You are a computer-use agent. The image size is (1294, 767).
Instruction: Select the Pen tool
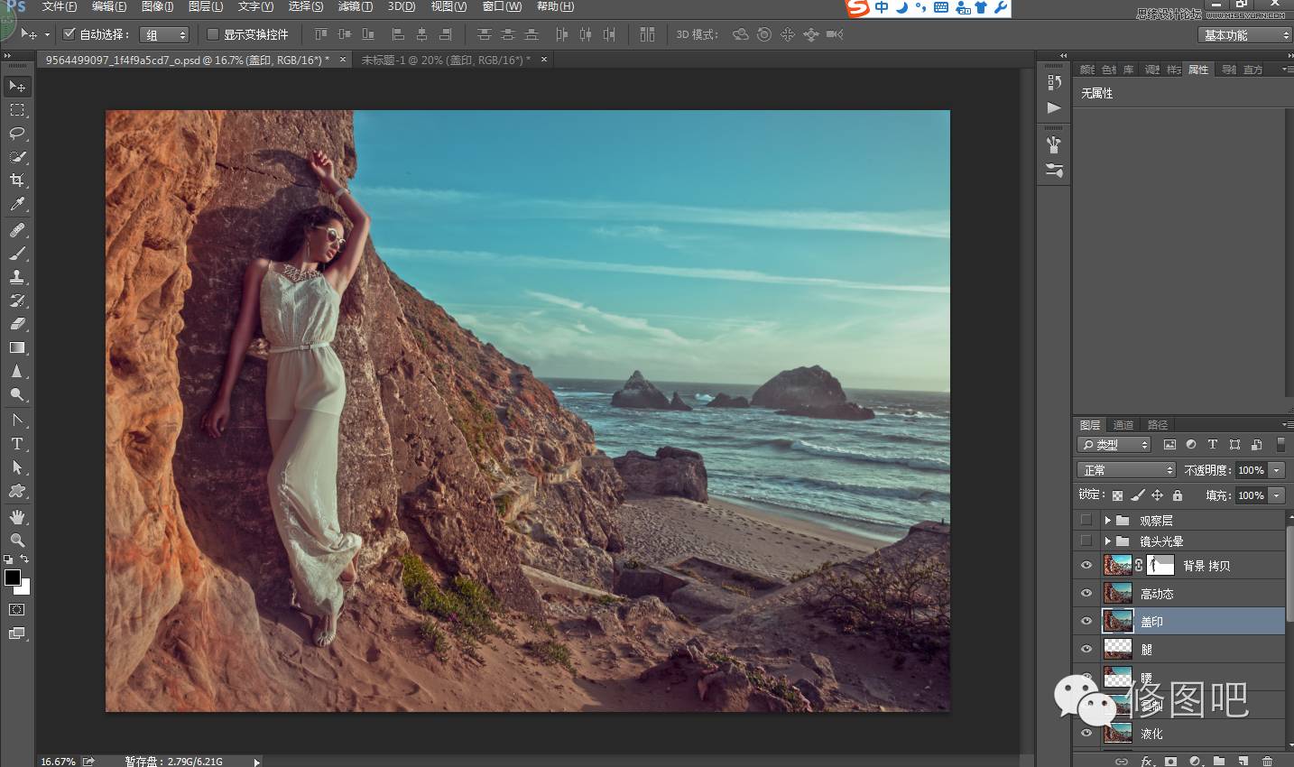click(x=17, y=420)
